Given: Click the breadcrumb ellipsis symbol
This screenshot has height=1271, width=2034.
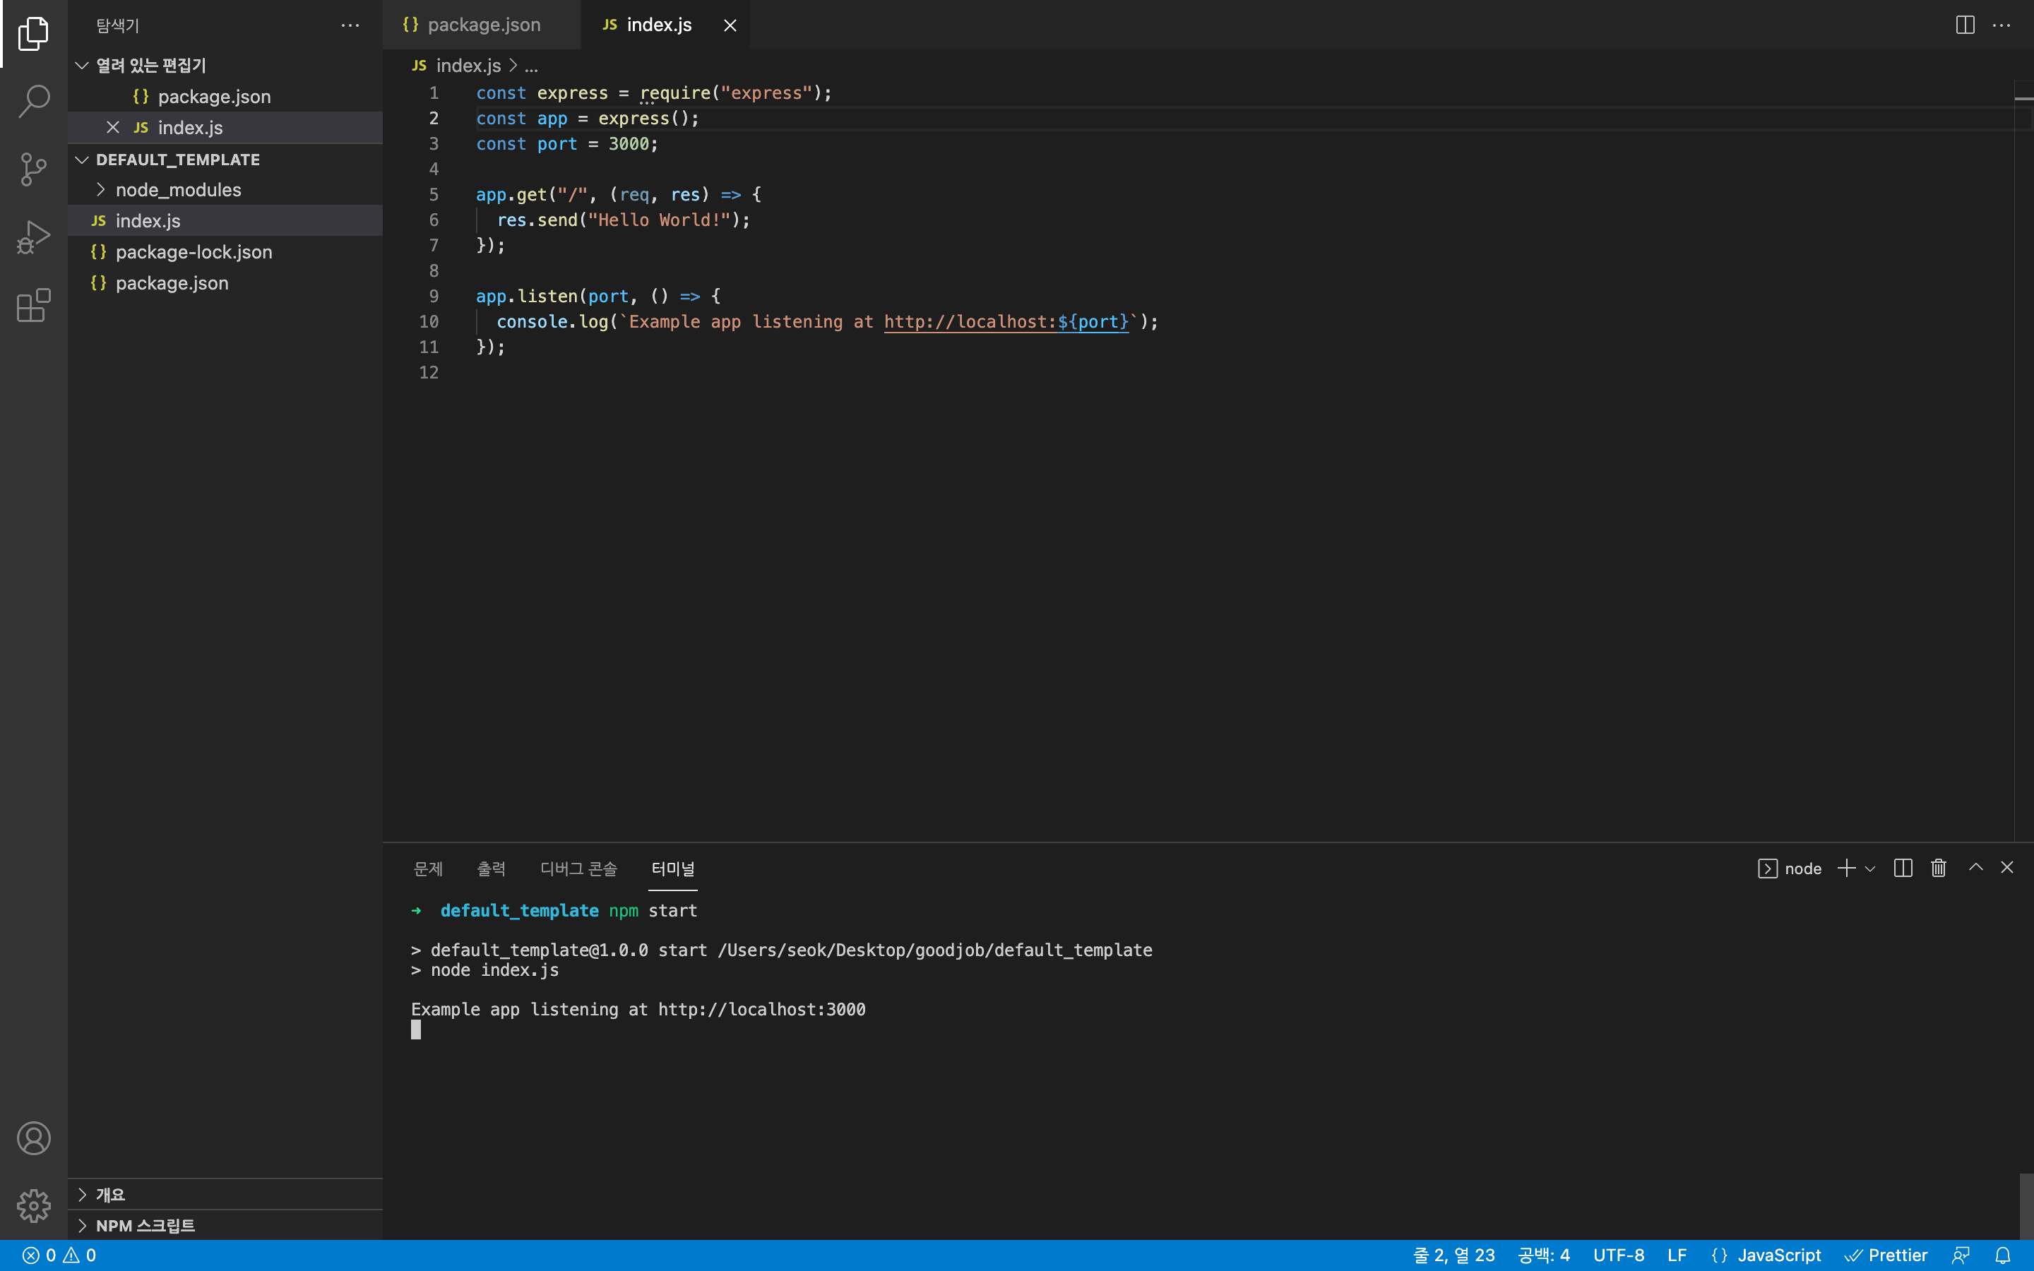Looking at the screenshot, I should click(x=531, y=66).
